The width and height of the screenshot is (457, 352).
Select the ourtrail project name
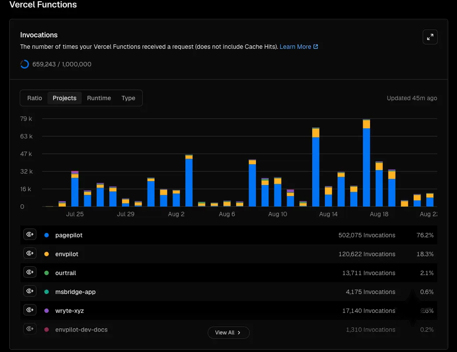[x=65, y=273]
